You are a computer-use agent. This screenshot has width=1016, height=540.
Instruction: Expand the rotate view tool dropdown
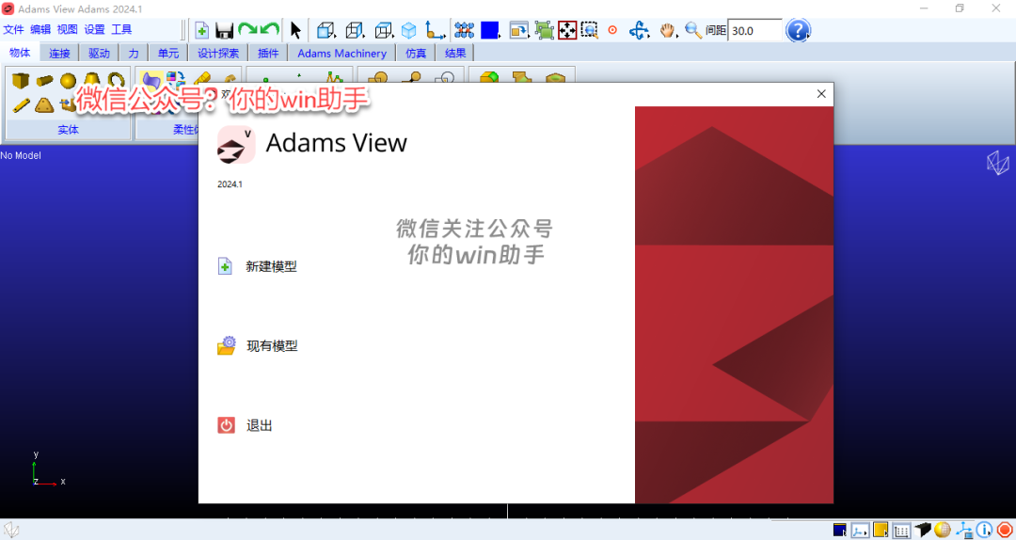click(x=640, y=30)
